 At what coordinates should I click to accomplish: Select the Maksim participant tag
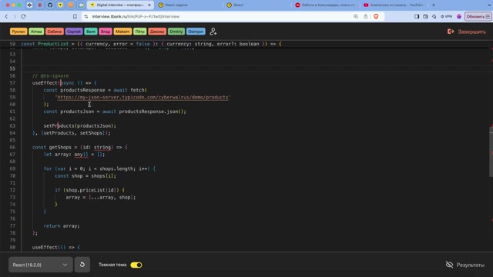pos(122,32)
